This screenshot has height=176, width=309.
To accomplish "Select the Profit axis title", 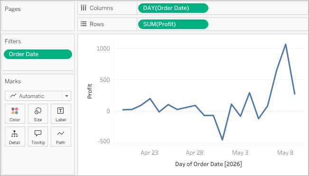I will (90, 91).
